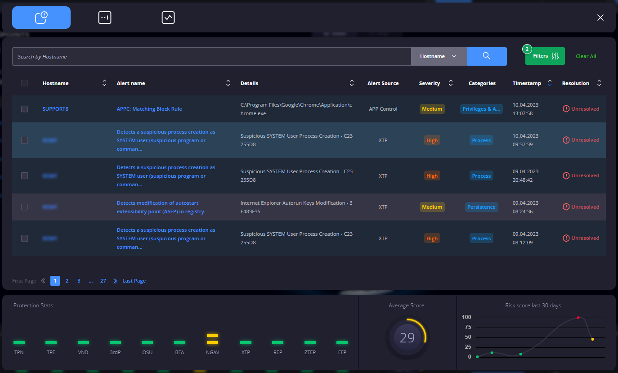Jump to Last Page

coord(134,281)
